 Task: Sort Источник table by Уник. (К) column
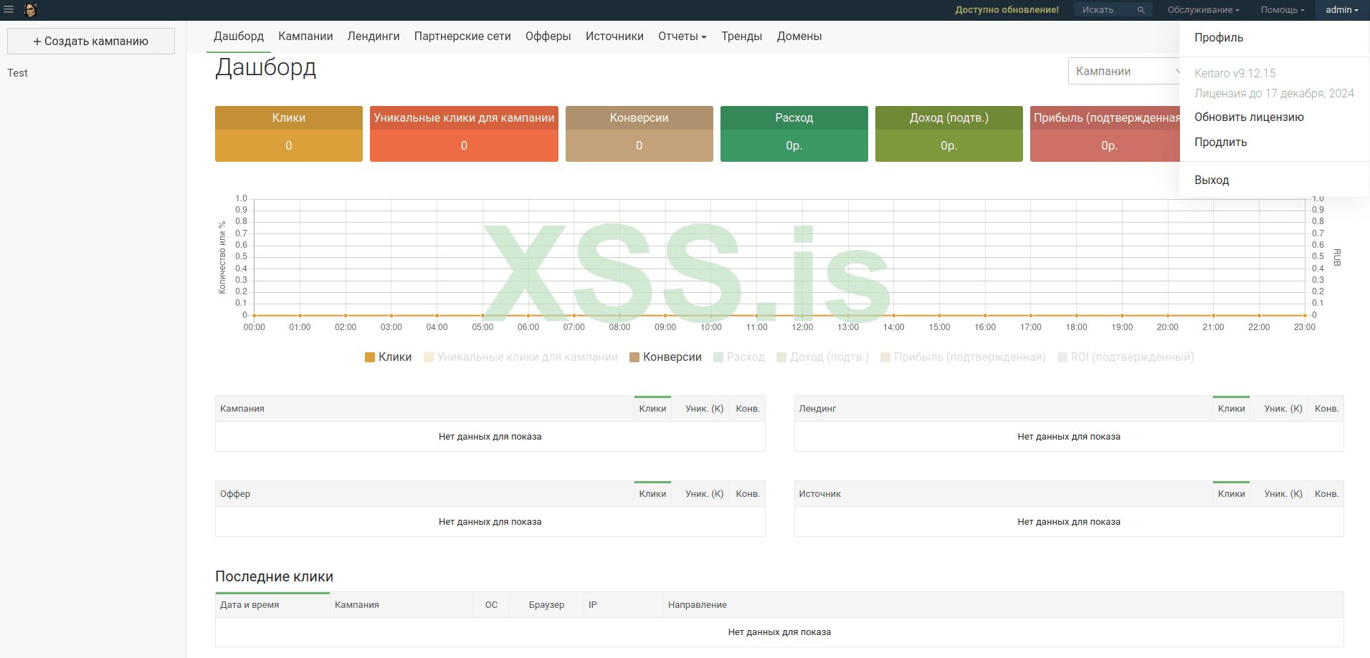(x=1283, y=494)
